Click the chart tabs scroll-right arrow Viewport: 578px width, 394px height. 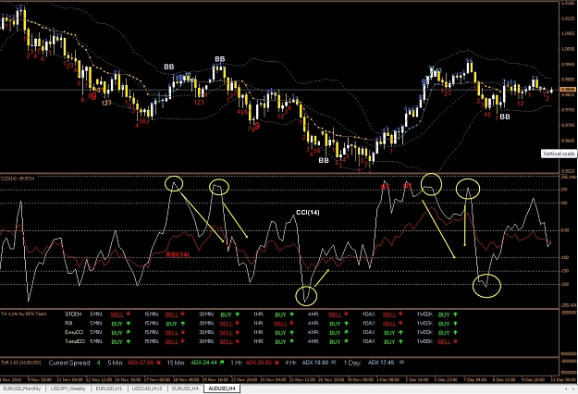[x=573, y=388]
